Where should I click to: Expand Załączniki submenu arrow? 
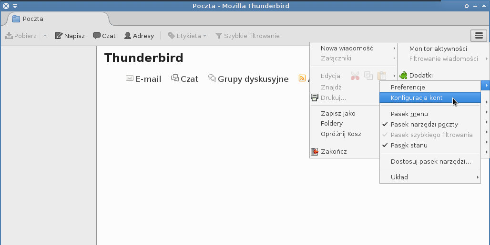pos(394,59)
